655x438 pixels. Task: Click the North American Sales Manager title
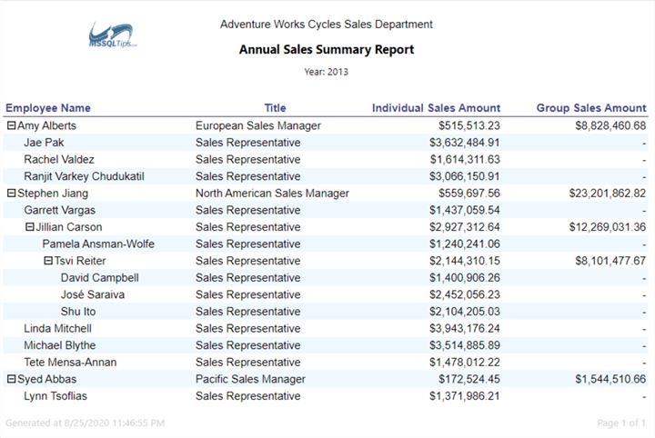272,194
